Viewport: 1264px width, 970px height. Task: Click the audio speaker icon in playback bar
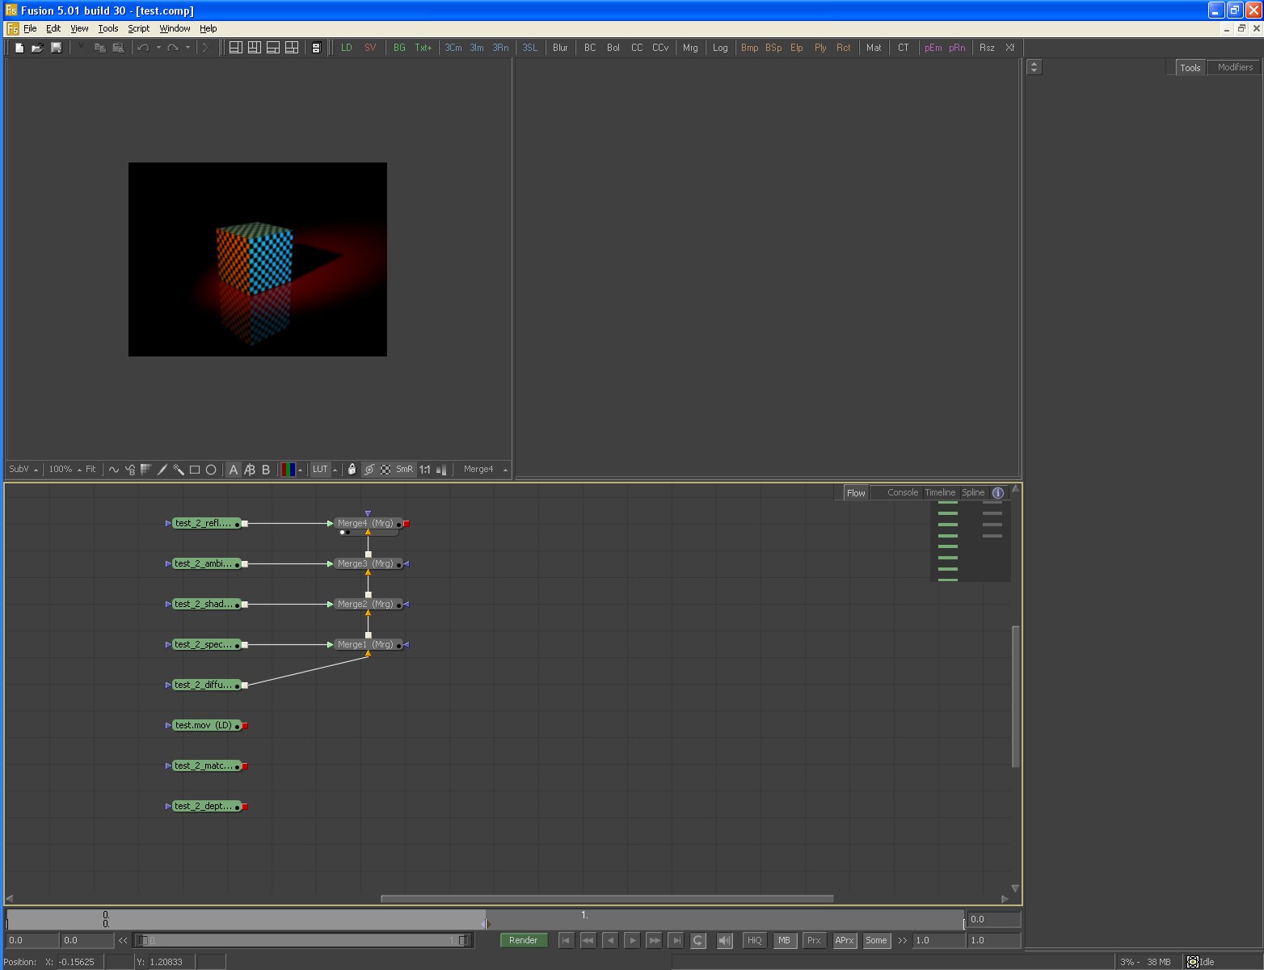tap(725, 940)
